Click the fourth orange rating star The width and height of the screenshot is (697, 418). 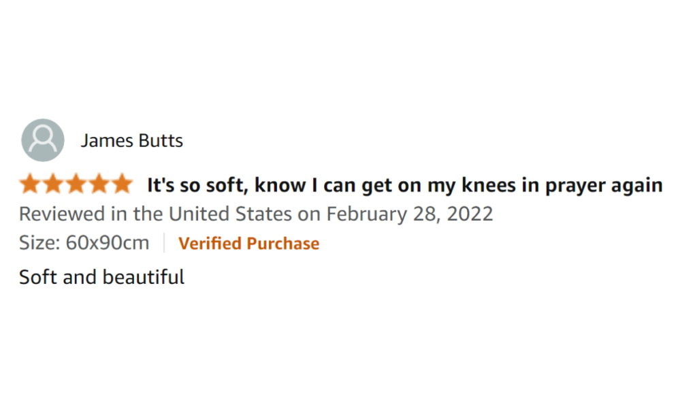pos(99,184)
